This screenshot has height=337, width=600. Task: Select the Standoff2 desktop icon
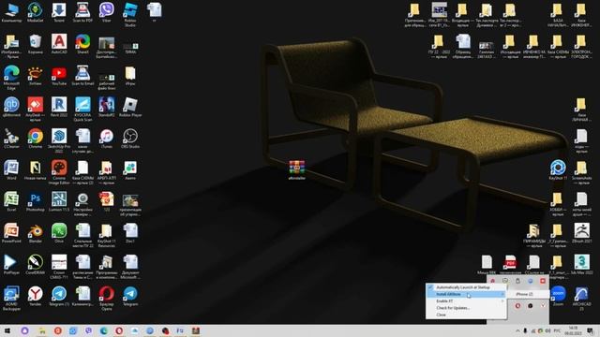[106, 107]
